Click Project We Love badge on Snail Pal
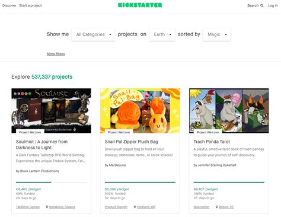Viewport: 281px width, 217px height. tap(119, 132)
